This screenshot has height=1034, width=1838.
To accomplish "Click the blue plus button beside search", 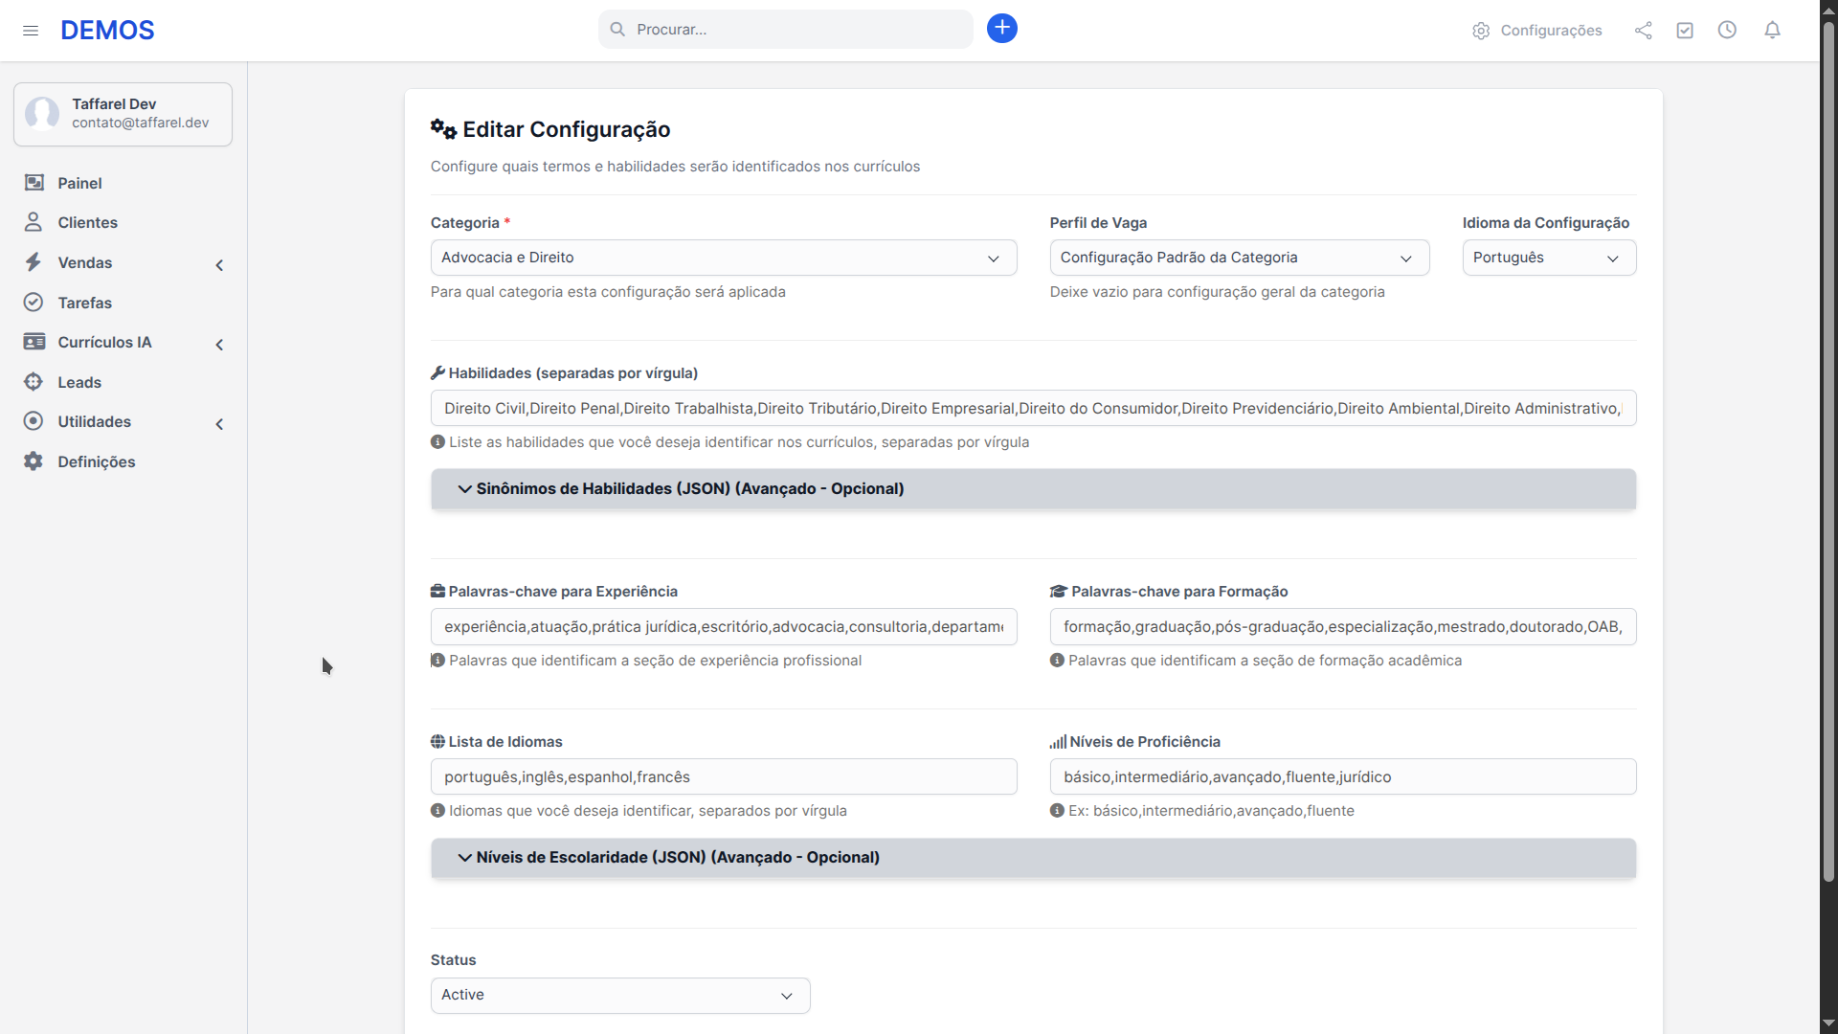I will pos(1001,28).
